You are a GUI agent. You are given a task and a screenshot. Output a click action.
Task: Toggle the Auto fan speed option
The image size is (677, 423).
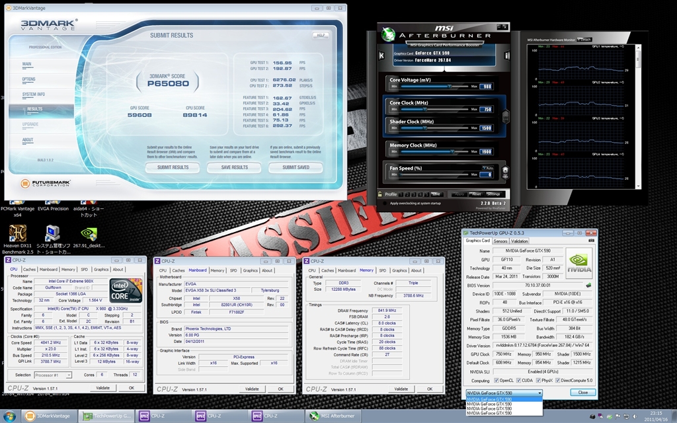pyautogui.click(x=487, y=168)
